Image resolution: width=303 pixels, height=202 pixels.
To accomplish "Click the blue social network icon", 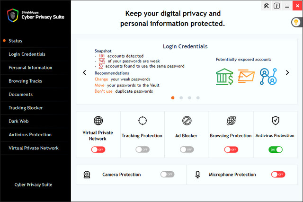I will pyautogui.click(x=268, y=77).
